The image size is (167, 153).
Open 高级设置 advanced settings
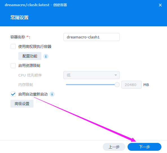click(22, 104)
